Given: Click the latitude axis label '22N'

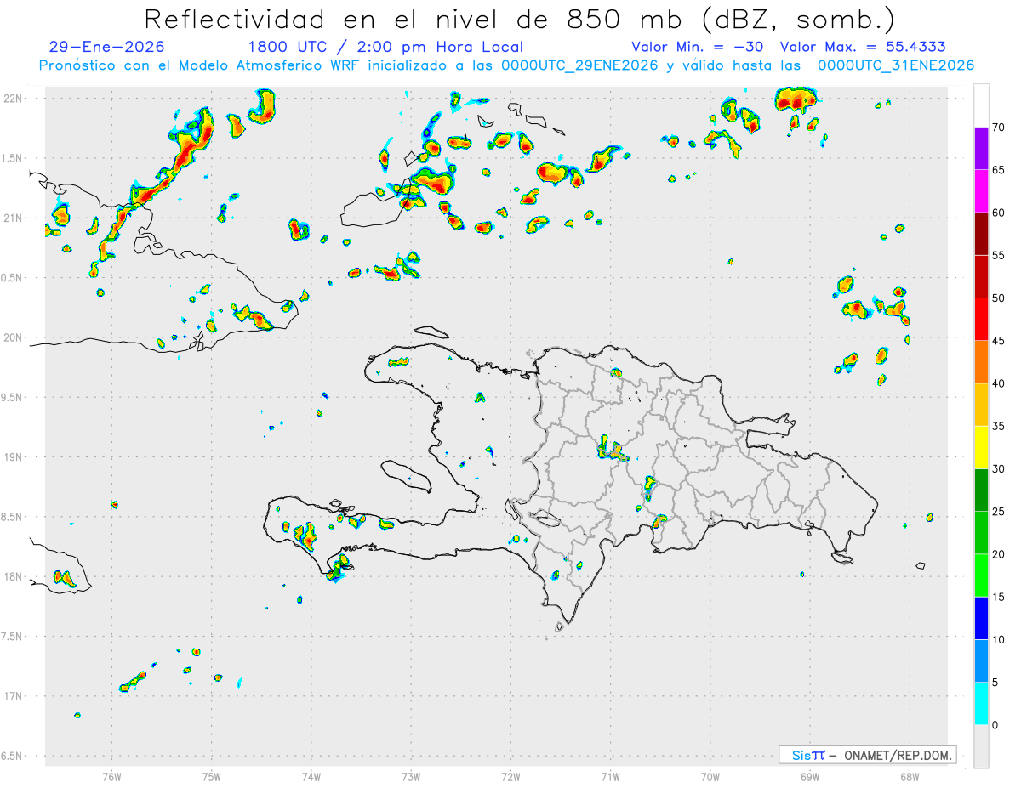Looking at the screenshot, I should pos(13,98).
